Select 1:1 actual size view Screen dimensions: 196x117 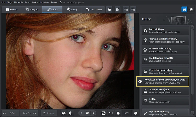tap(111, 113)
